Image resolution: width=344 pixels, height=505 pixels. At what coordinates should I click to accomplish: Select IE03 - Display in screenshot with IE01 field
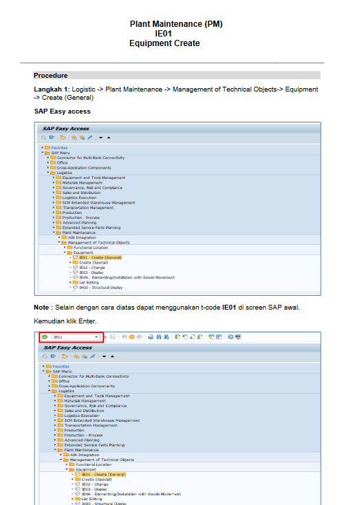pos(94,489)
